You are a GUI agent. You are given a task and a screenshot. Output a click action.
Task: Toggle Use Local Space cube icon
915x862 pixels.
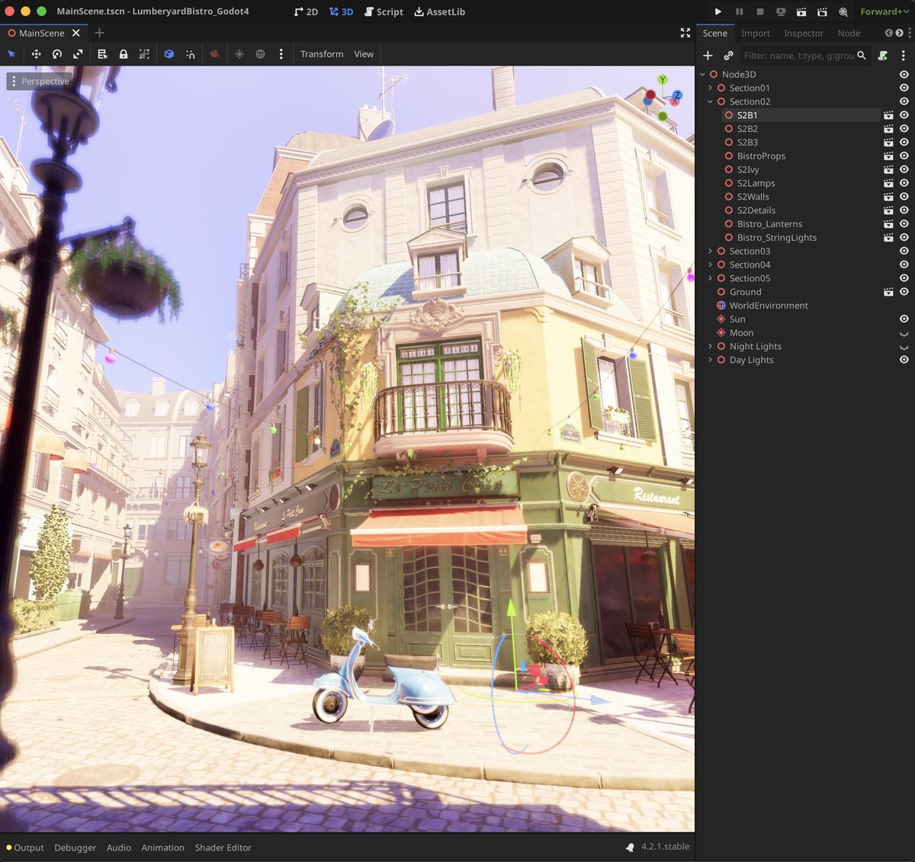click(x=169, y=54)
